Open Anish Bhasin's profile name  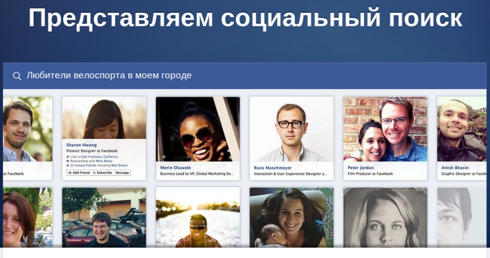[x=454, y=168]
